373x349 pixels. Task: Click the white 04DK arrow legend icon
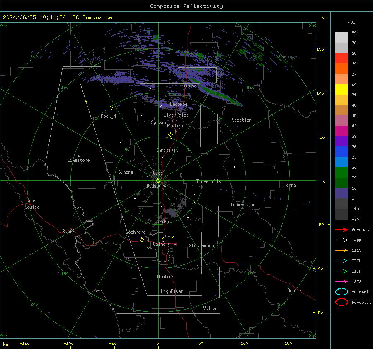pos(342,240)
